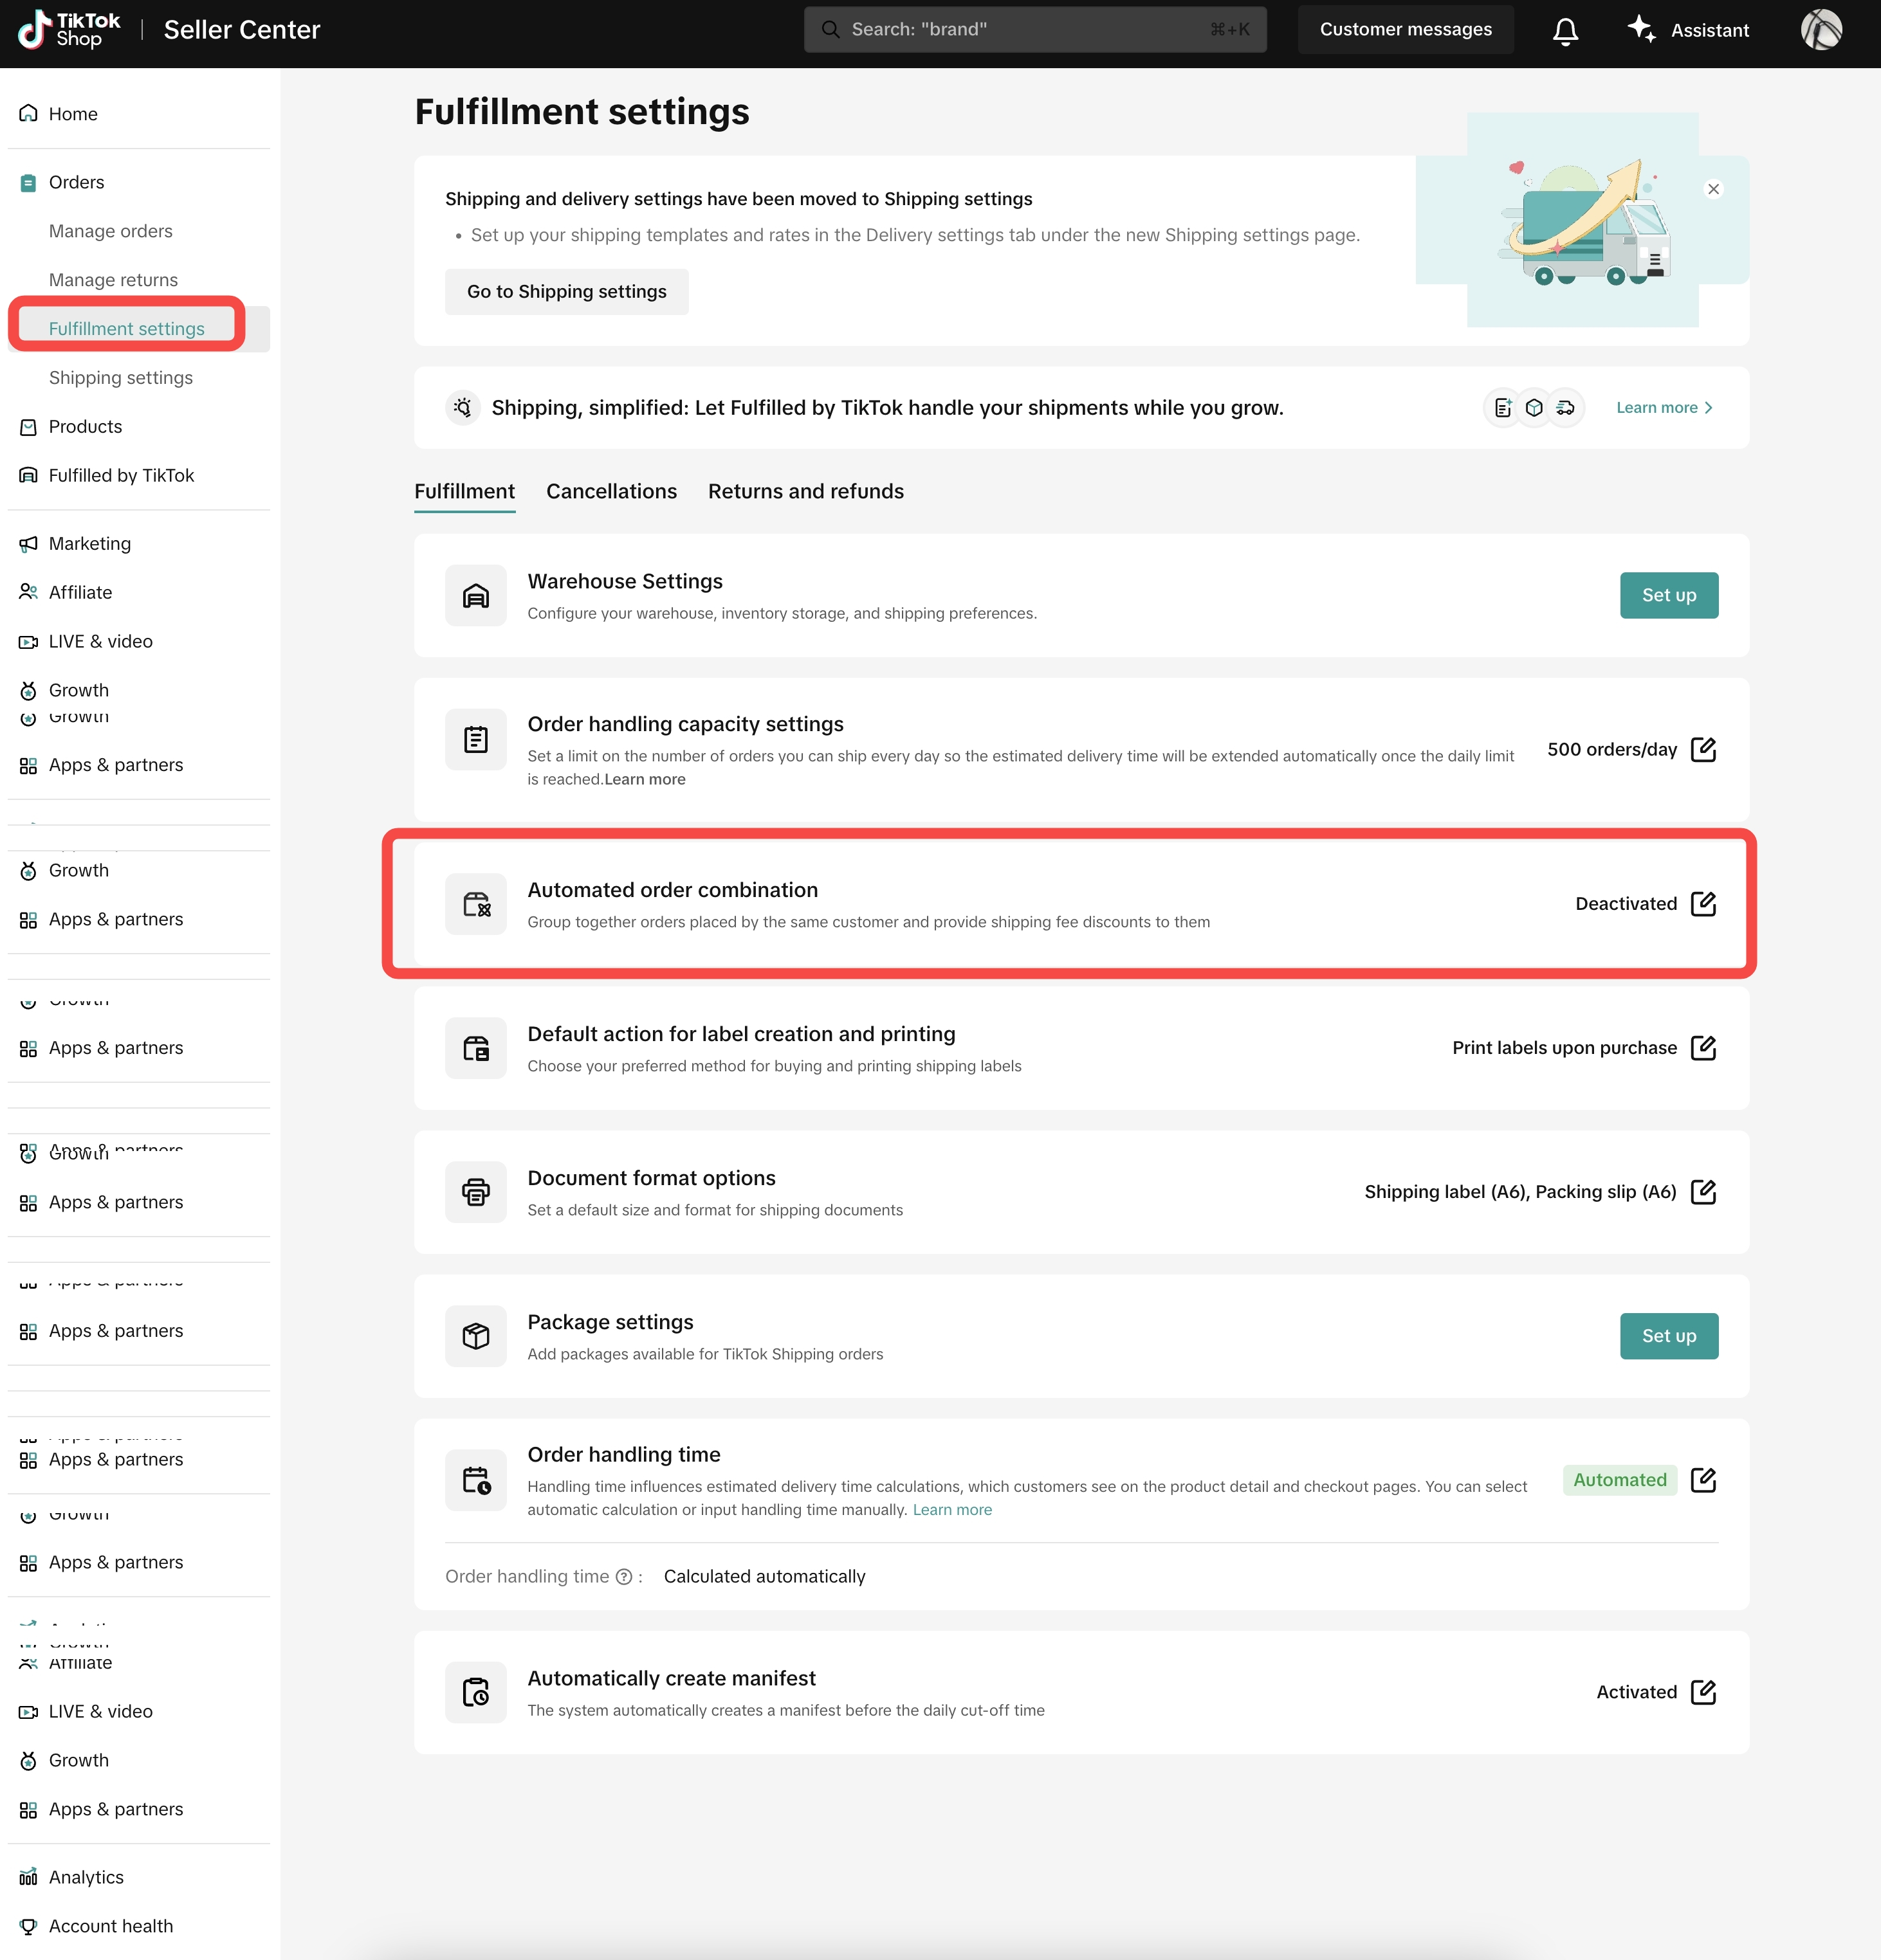Edit the Order handling time setting
This screenshot has height=1960, width=1881.
[x=1703, y=1480]
